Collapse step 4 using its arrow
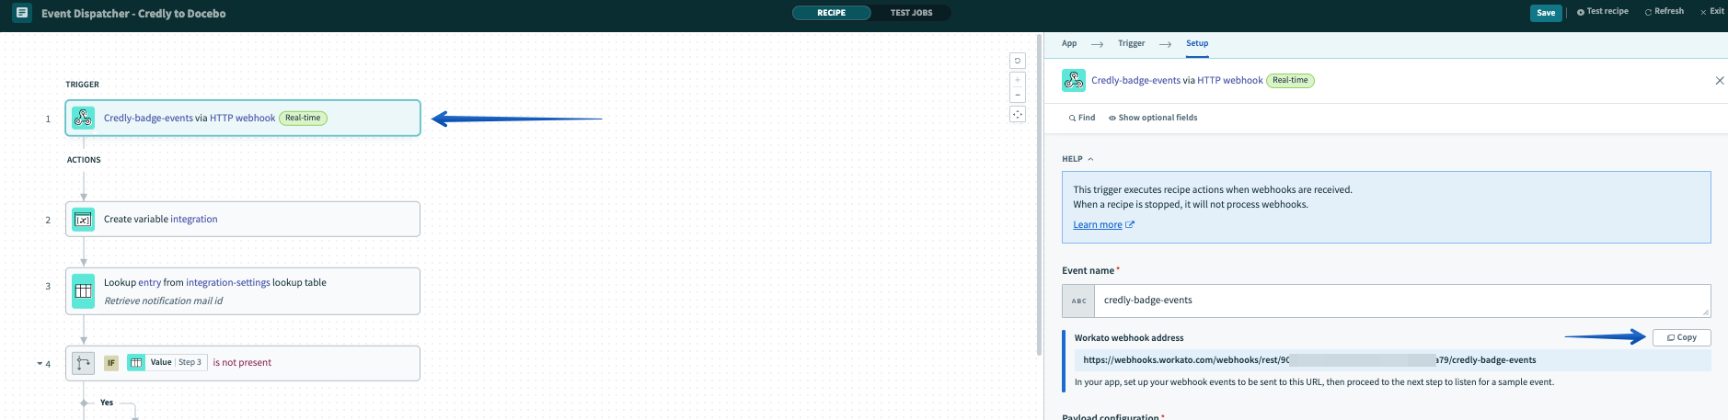 (x=40, y=364)
